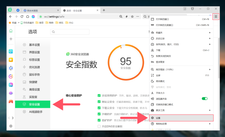Open the browser home page icon
Viewport: 225px width, 137px height.
click(x=27, y=16)
